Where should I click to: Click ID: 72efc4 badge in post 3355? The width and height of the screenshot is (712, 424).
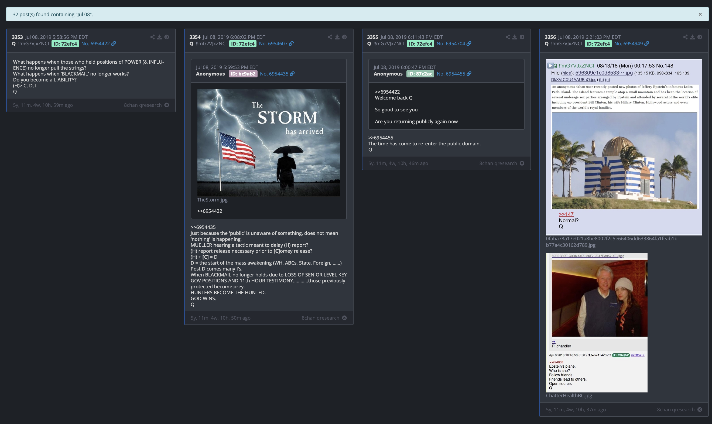point(420,44)
